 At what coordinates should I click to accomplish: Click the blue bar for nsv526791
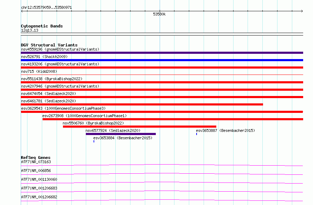pos(162,60)
